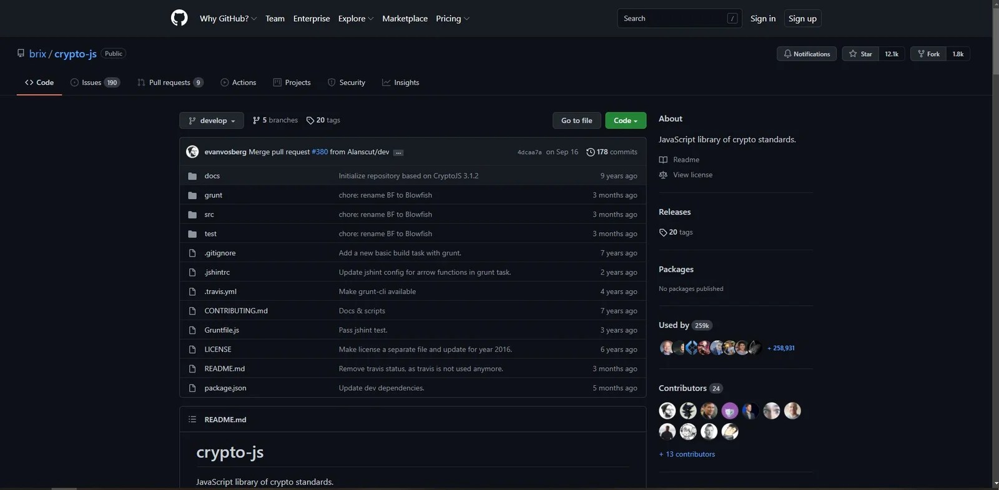999x490 pixels.
Task: Click the + 13 contributors link
Action: coord(687,454)
